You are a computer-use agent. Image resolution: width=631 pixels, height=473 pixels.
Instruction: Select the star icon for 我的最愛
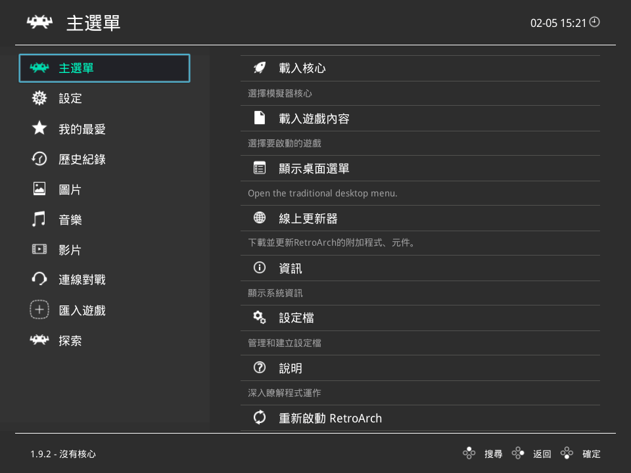coord(39,129)
